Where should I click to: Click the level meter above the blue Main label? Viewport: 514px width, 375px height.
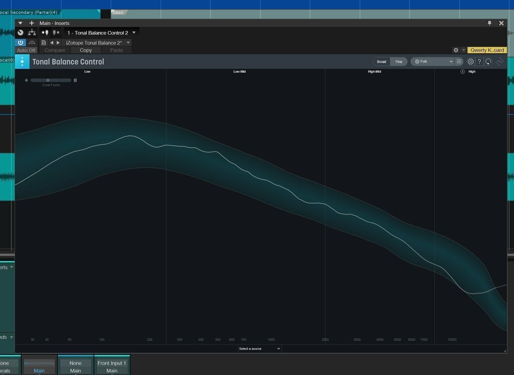click(39, 363)
